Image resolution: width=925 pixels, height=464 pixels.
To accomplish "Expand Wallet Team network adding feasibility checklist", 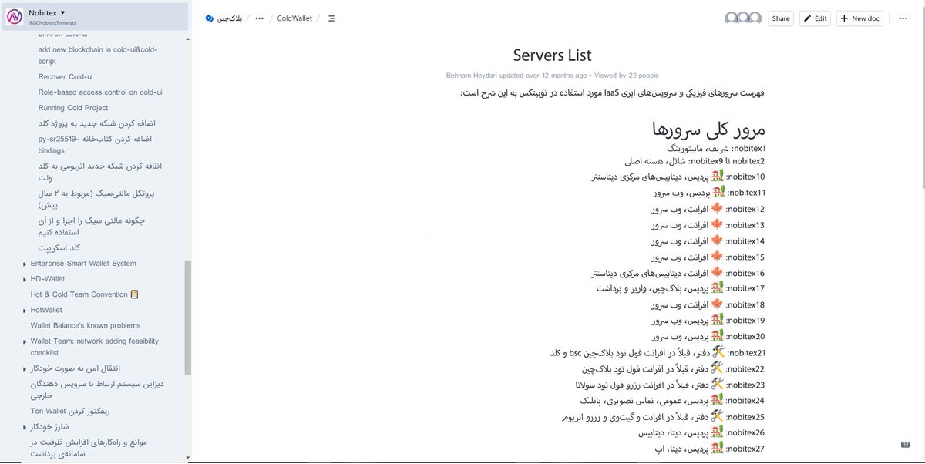I will click(x=24, y=341).
